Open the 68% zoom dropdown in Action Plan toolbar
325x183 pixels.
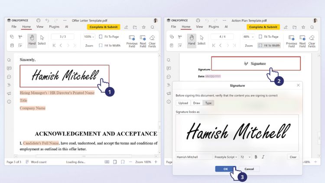coord(249,37)
